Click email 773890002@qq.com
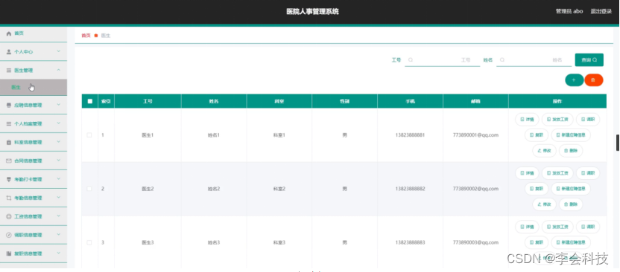 [475, 189]
